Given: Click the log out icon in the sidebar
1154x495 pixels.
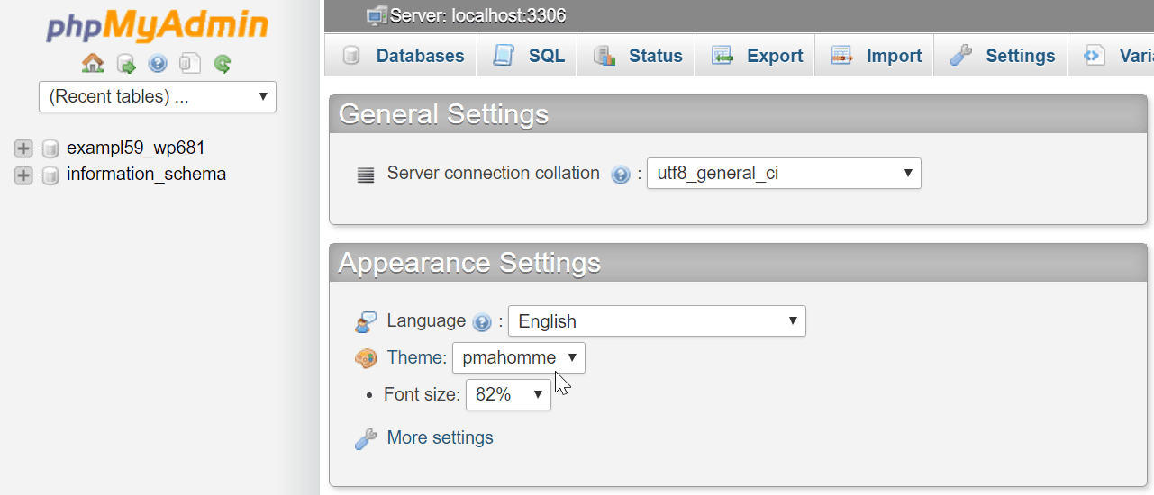Looking at the screenshot, I should coord(126,64).
